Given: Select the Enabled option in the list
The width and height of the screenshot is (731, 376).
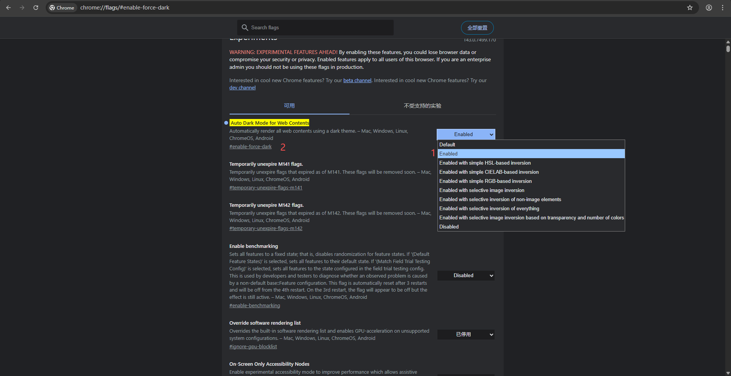Looking at the screenshot, I should point(531,154).
